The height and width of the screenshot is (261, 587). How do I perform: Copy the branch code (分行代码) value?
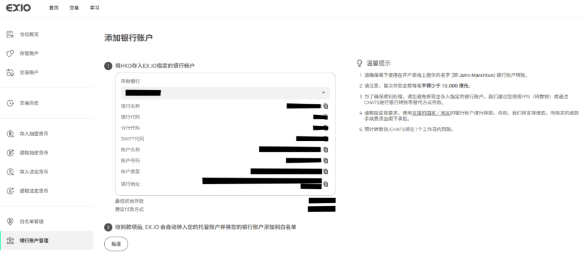coord(325,128)
